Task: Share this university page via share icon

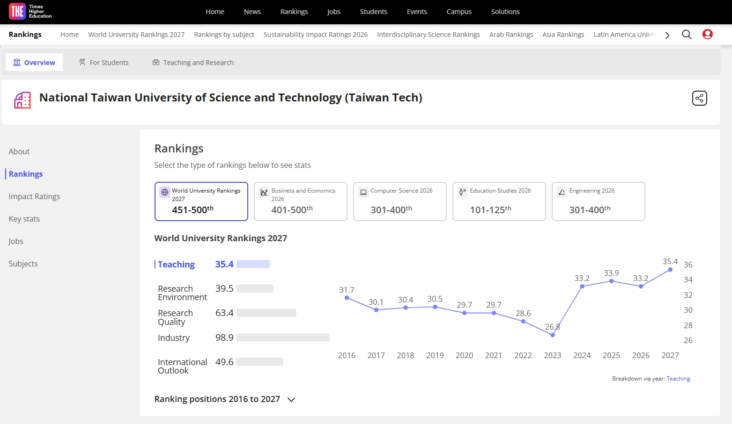Action: point(700,98)
